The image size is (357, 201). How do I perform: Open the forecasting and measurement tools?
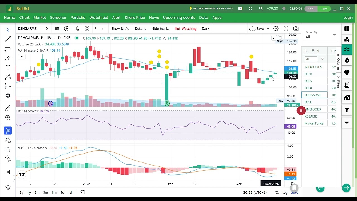(8, 86)
